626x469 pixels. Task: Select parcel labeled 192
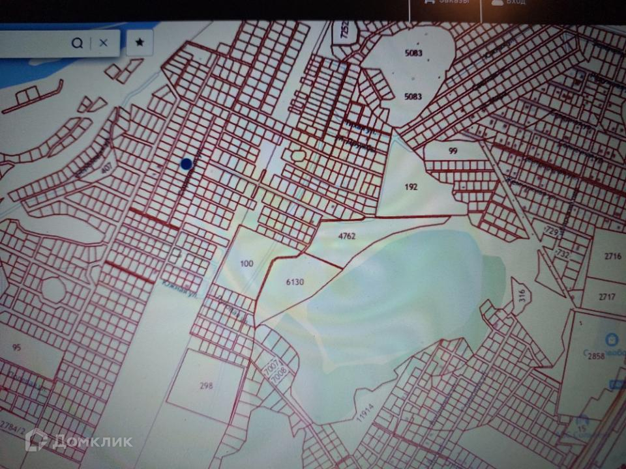click(x=411, y=186)
